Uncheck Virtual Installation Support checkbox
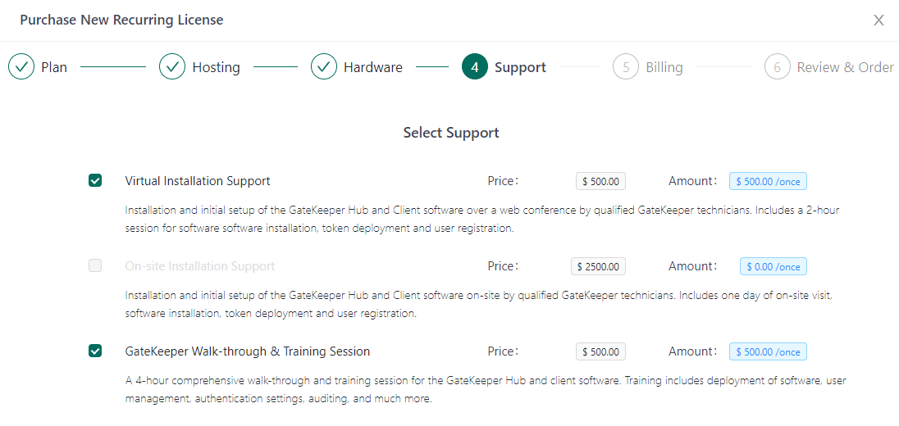This screenshot has height=426, width=899. click(x=95, y=181)
